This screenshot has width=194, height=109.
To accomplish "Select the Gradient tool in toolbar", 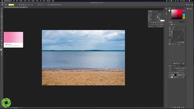I will pos(2,31).
